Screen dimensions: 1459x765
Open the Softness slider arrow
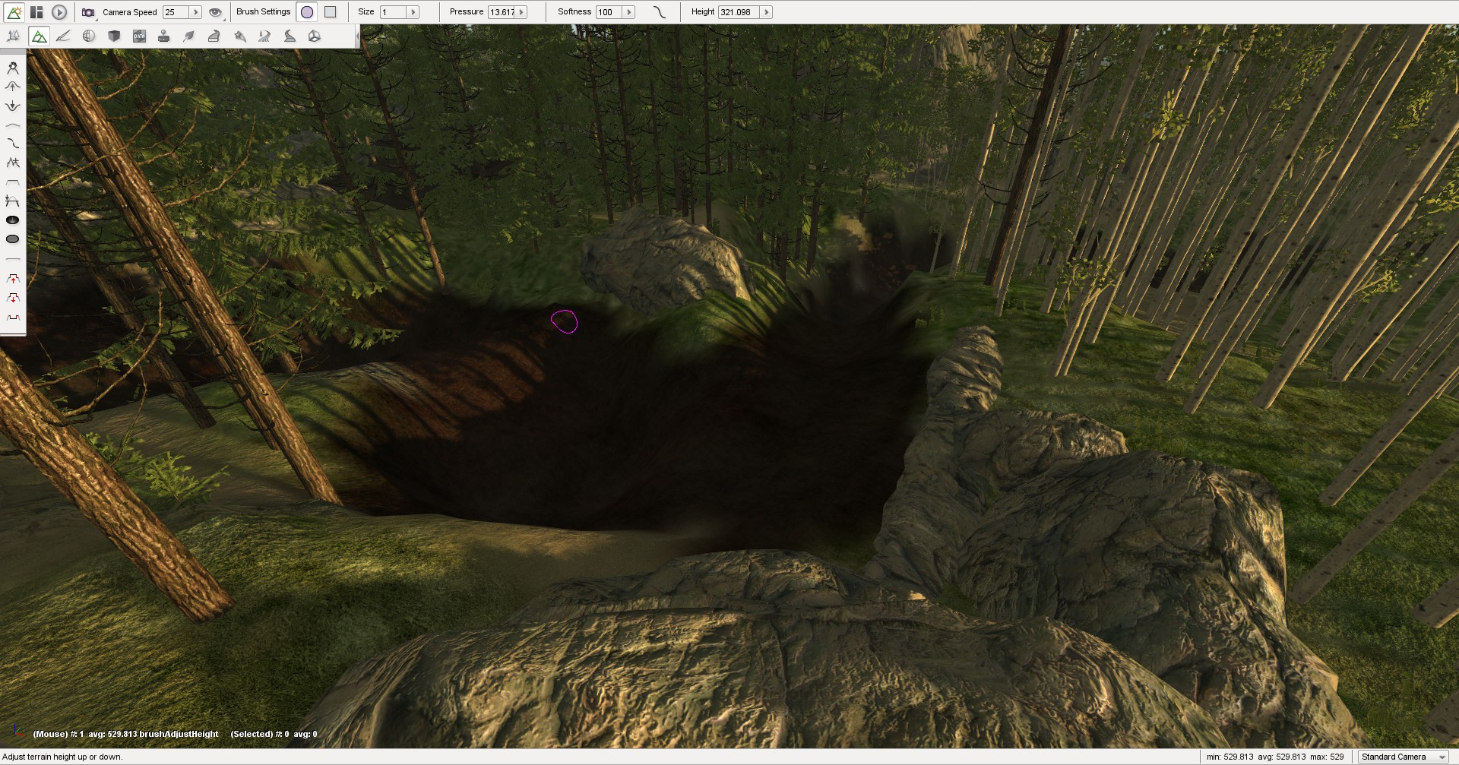pyautogui.click(x=629, y=12)
